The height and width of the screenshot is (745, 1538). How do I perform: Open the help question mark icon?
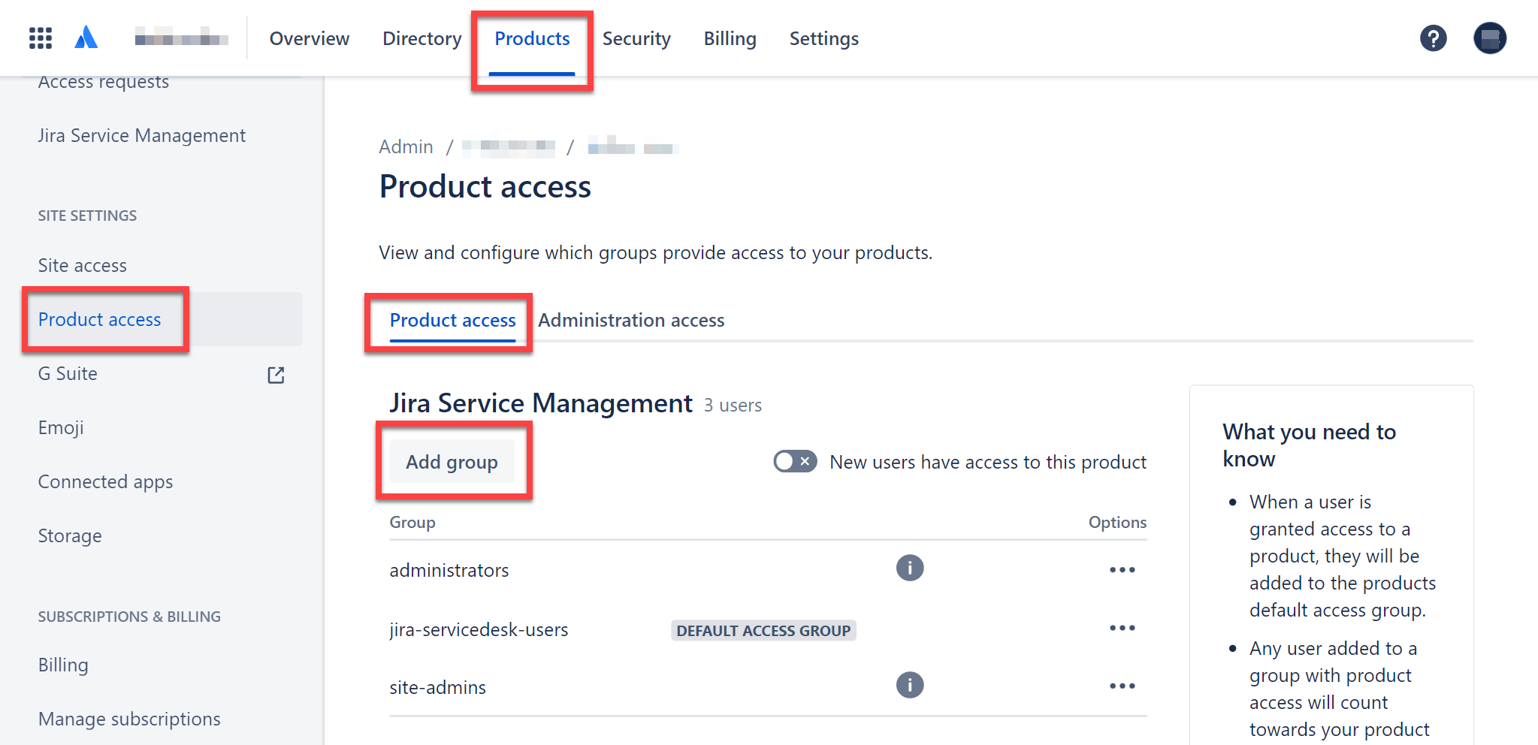[x=1433, y=38]
